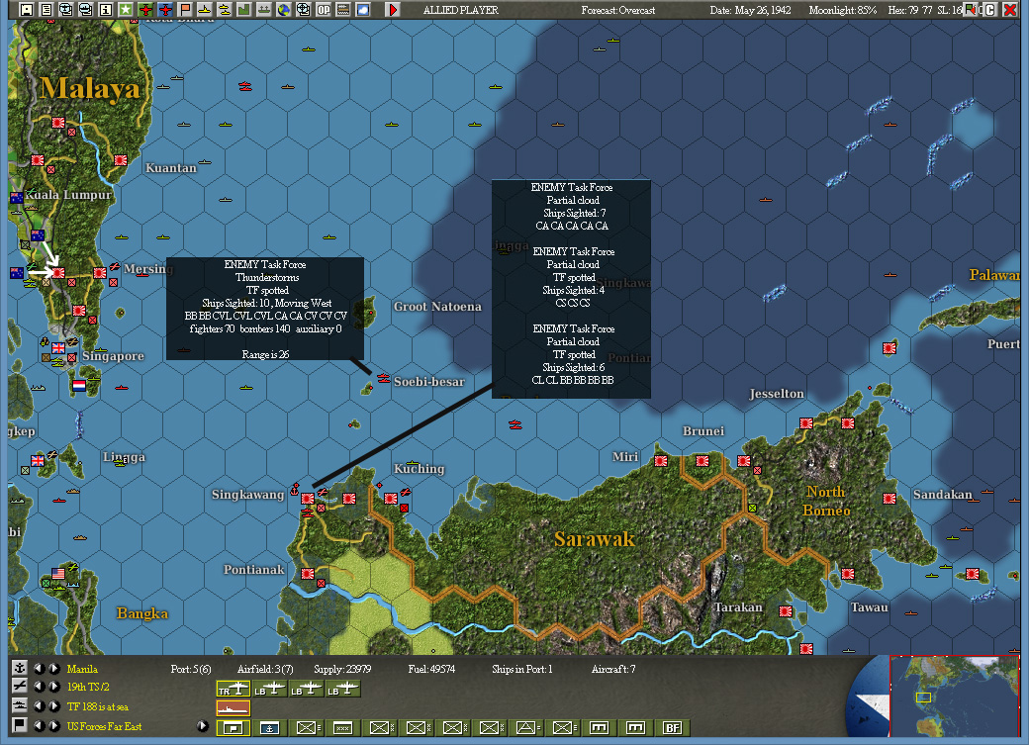Screen dimensions: 1029x745
Task: Click the green flag icon beside the C button
Action: (x=970, y=10)
